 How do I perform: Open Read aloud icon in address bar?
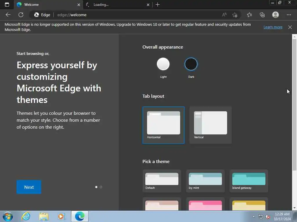224,15
